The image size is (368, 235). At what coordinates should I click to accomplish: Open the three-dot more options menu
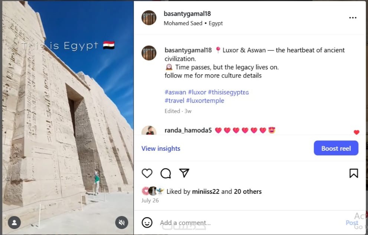click(353, 18)
